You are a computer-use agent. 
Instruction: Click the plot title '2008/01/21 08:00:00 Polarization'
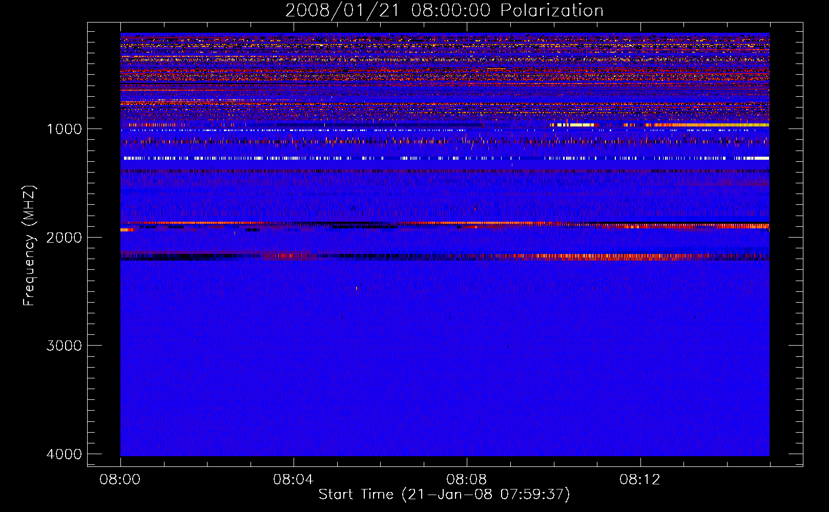pyautogui.click(x=444, y=11)
